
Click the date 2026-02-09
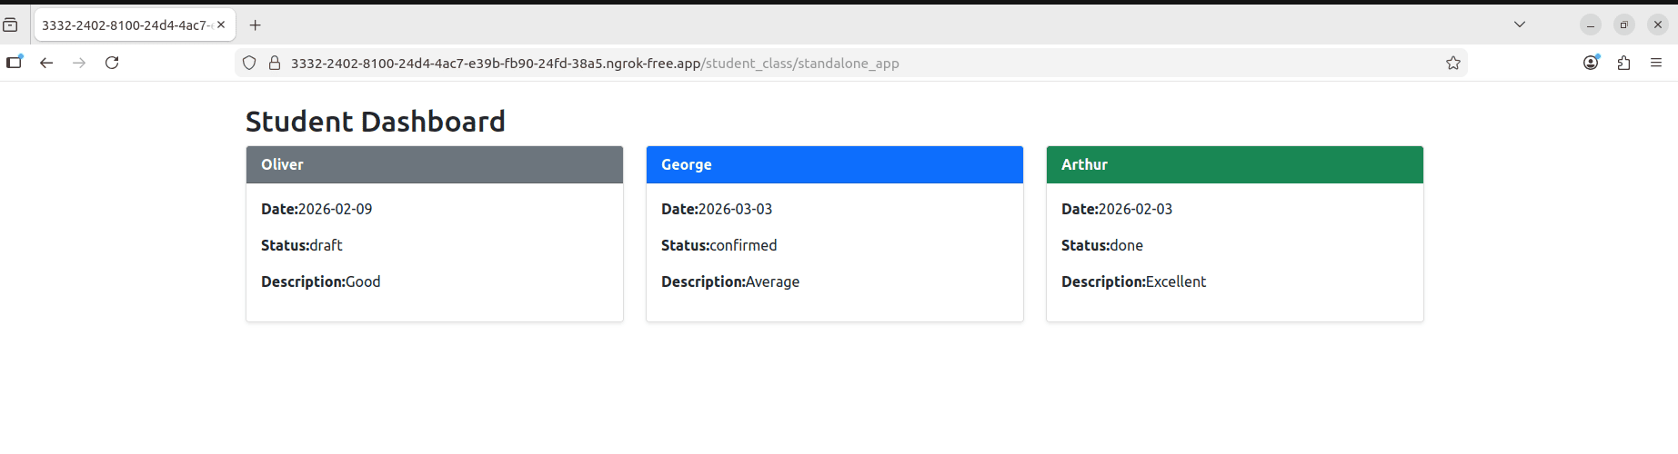(336, 209)
